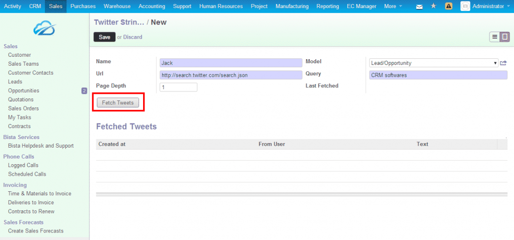514x240 pixels.
Task: Open Leads in sidebar
Action: 15,82
